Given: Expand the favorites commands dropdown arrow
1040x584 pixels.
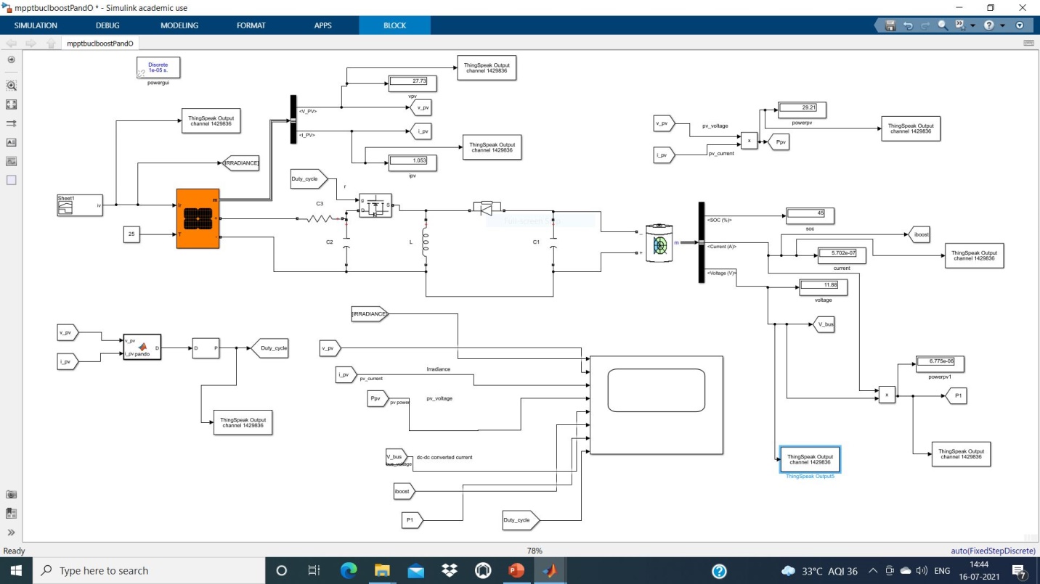Looking at the screenshot, I should pos(972,25).
